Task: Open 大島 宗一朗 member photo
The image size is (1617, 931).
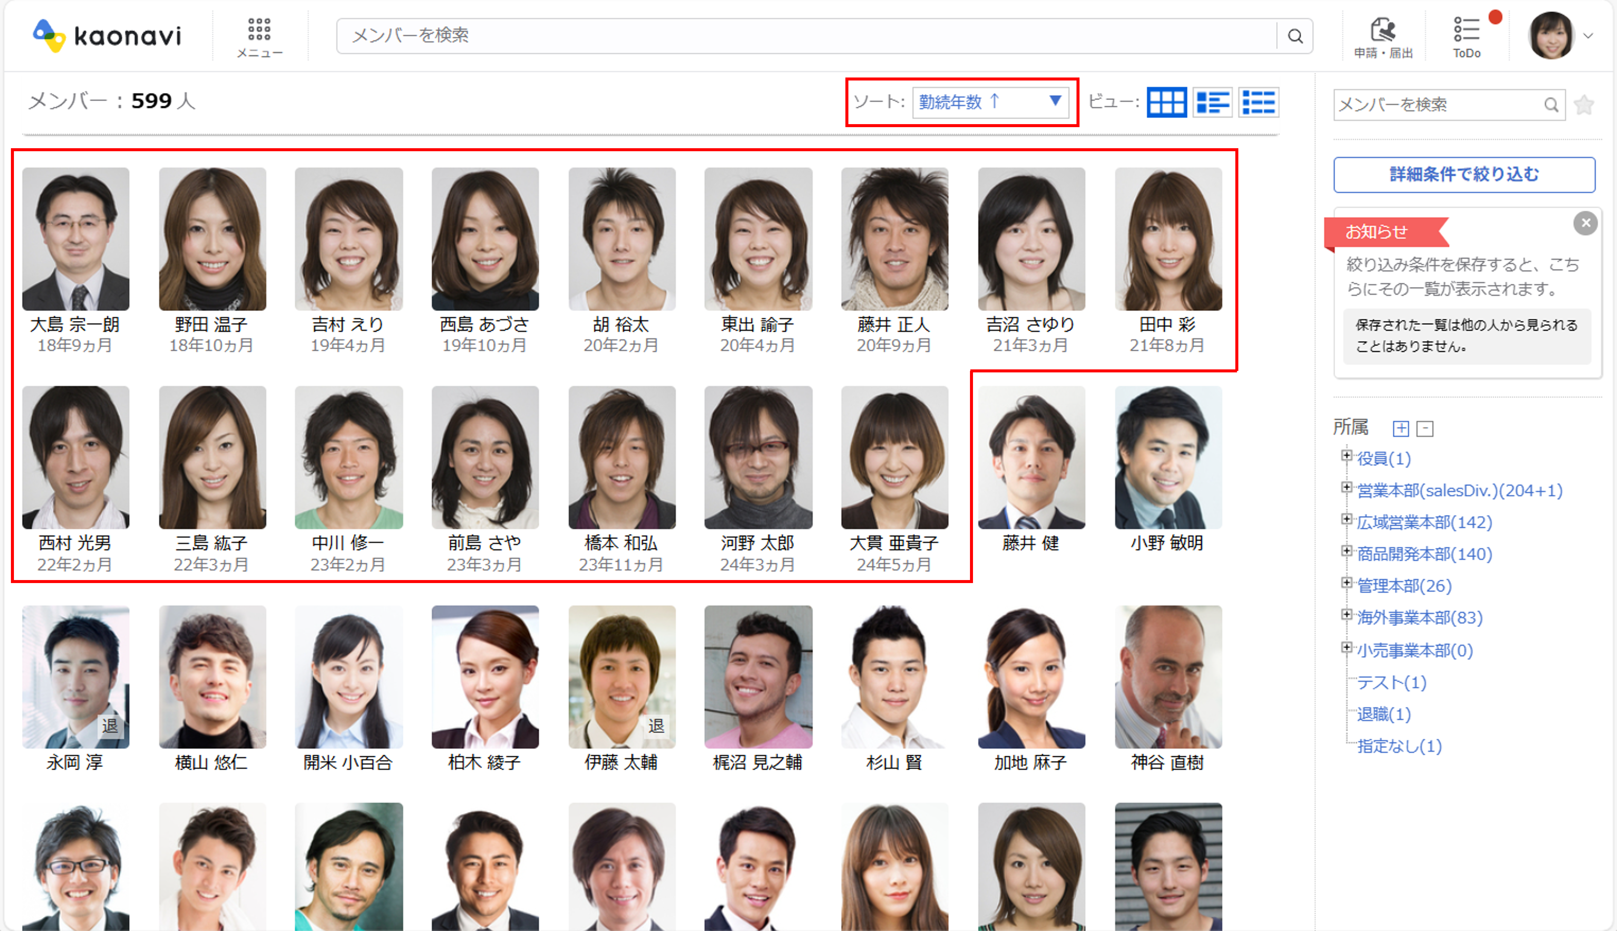Action: (76, 239)
